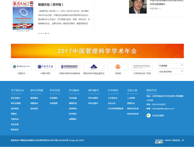Click the 2017中国管理科学学术年会 banner
The image size is (194, 155).
(x=97, y=51)
